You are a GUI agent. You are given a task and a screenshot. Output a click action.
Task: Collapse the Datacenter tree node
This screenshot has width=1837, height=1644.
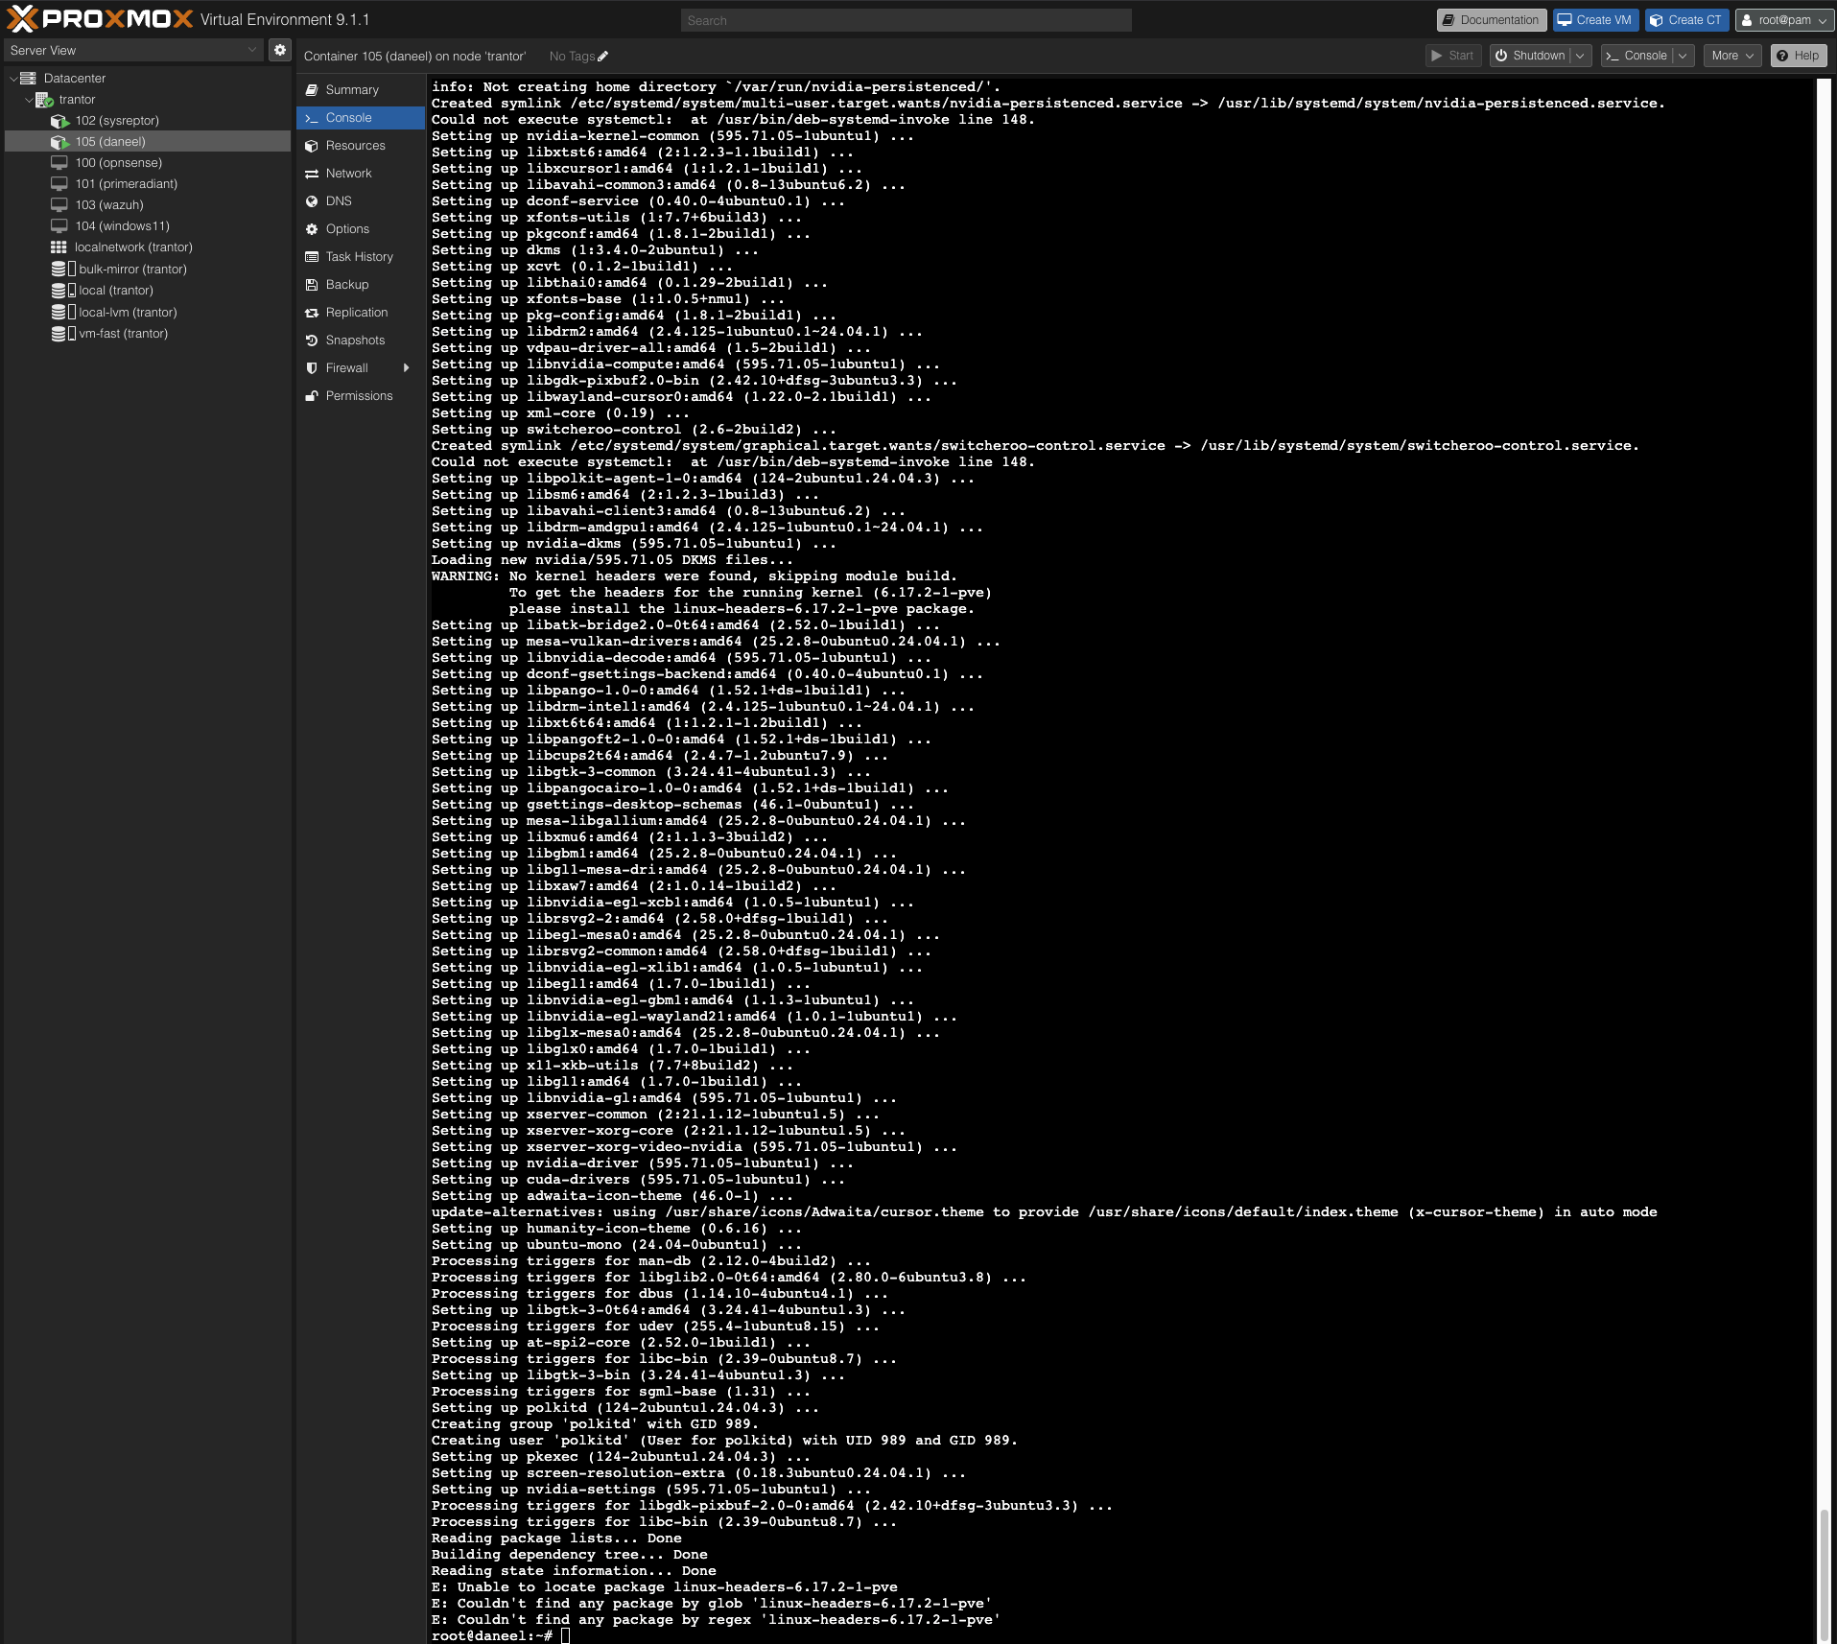pyautogui.click(x=13, y=79)
